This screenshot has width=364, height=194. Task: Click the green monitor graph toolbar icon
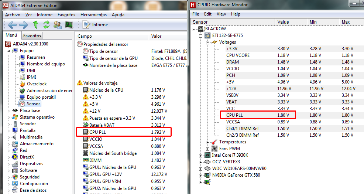coord(69,24)
